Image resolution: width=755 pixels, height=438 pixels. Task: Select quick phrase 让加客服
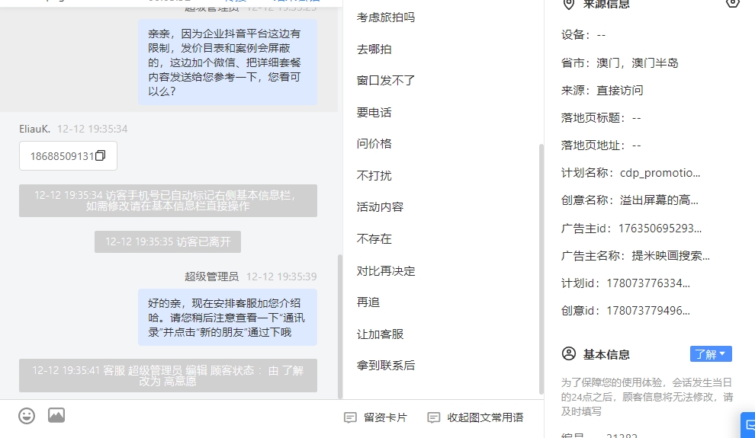(380, 334)
